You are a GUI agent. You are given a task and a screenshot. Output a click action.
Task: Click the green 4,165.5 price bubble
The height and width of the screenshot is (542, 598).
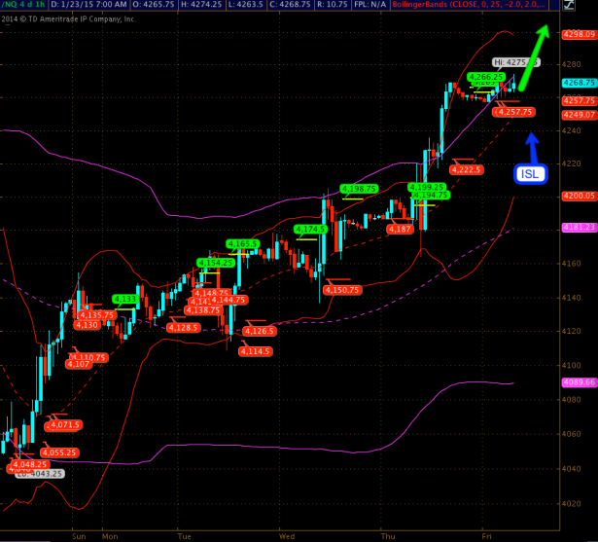[242, 243]
